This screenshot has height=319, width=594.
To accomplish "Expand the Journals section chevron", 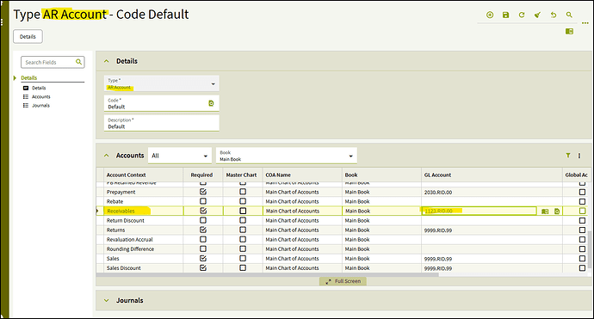I will point(107,300).
